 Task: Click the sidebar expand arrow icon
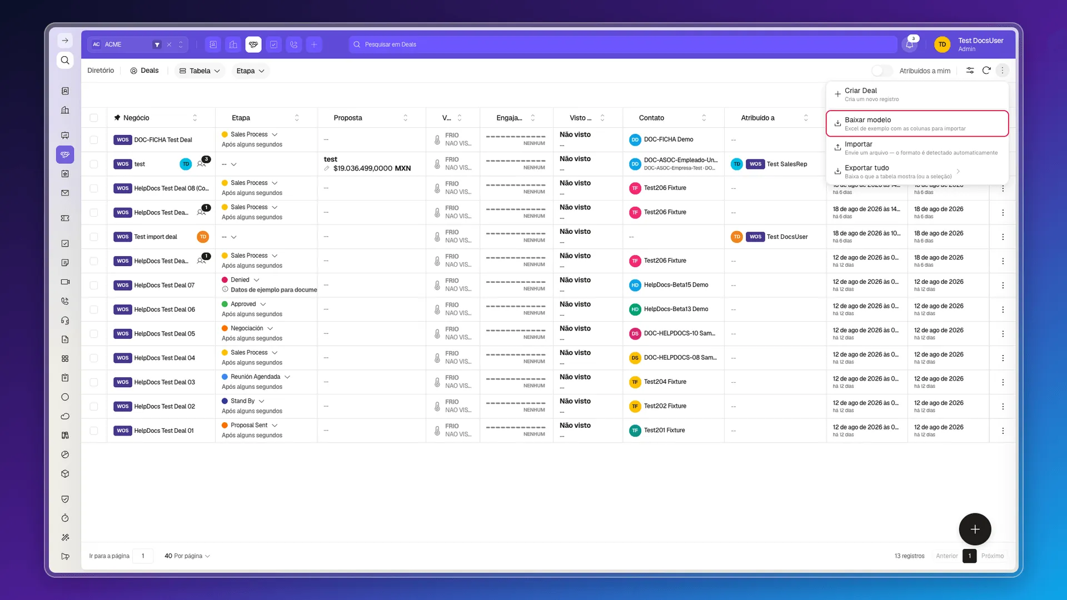65,41
